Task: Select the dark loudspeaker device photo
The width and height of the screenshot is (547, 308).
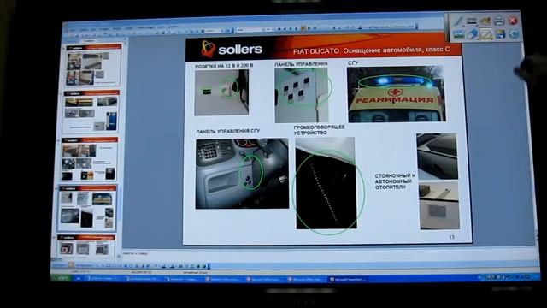Action: (x=326, y=183)
